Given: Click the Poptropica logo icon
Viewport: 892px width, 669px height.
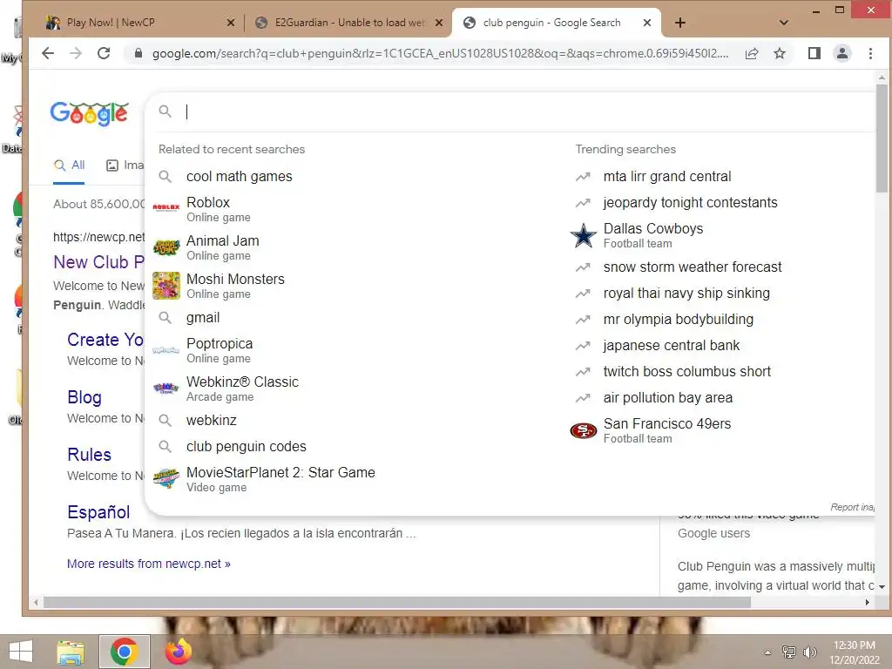Looking at the screenshot, I should point(166,350).
